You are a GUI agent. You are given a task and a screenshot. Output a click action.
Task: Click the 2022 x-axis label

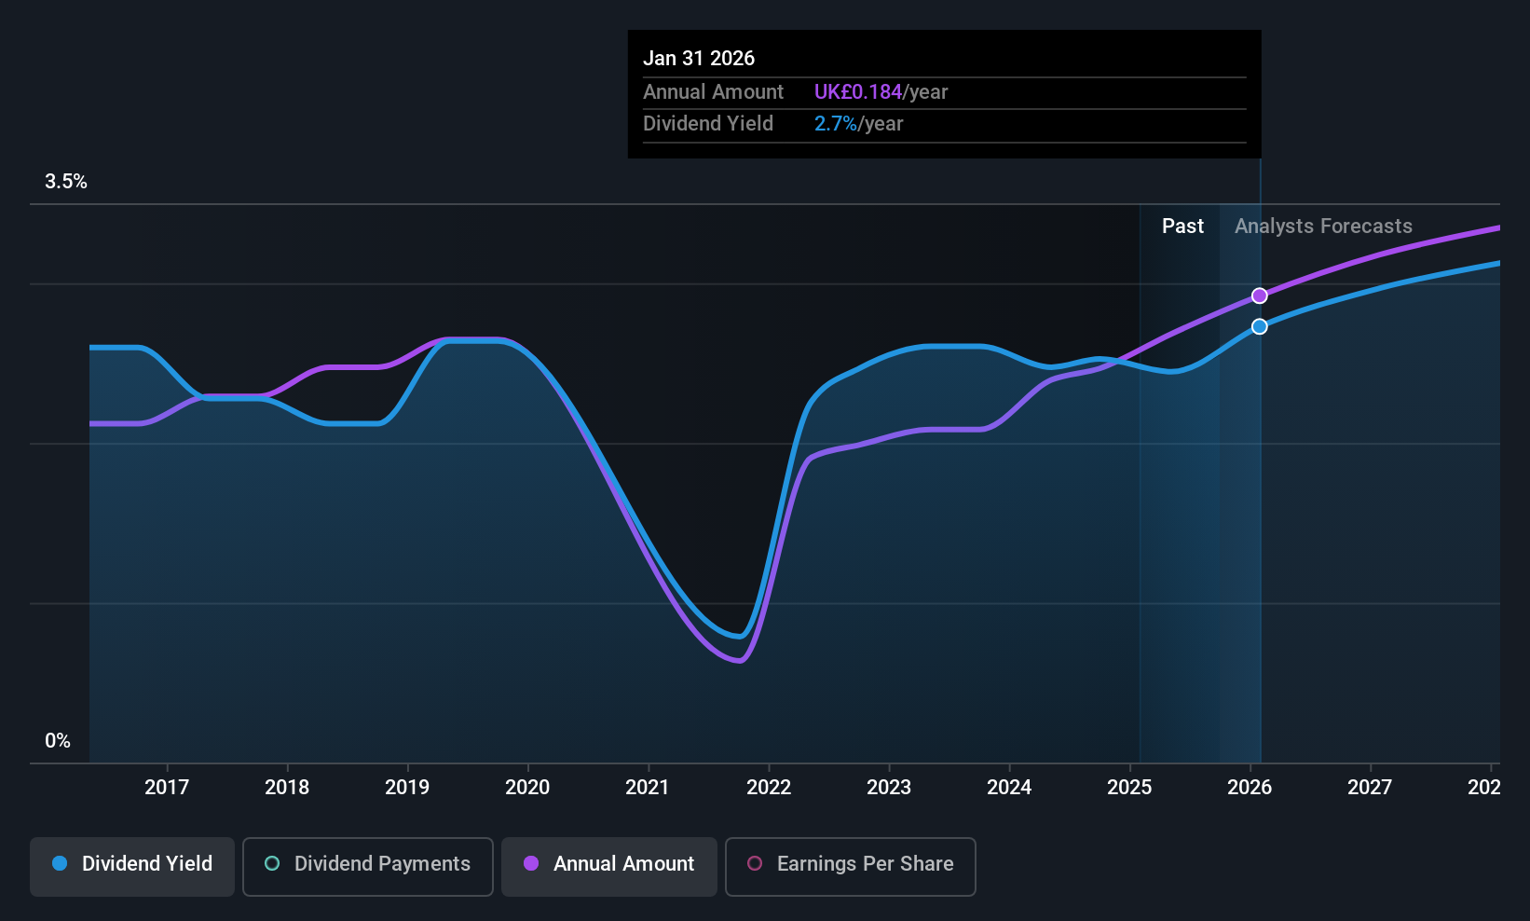tap(769, 788)
